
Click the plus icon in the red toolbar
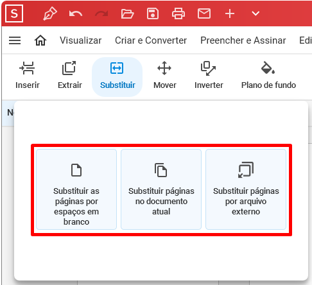(x=230, y=13)
